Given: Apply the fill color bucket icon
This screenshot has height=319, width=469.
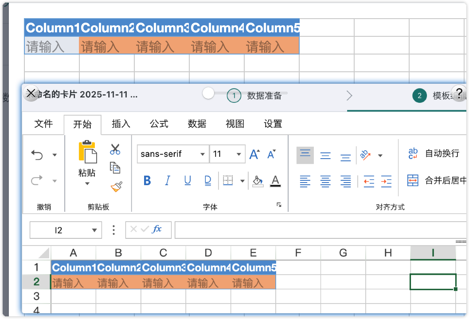Looking at the screenshot, I should (x=257, y=181).
